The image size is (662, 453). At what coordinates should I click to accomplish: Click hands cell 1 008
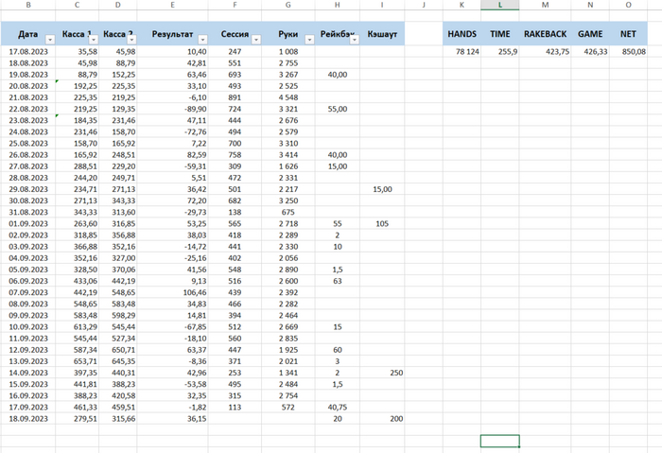287,51
